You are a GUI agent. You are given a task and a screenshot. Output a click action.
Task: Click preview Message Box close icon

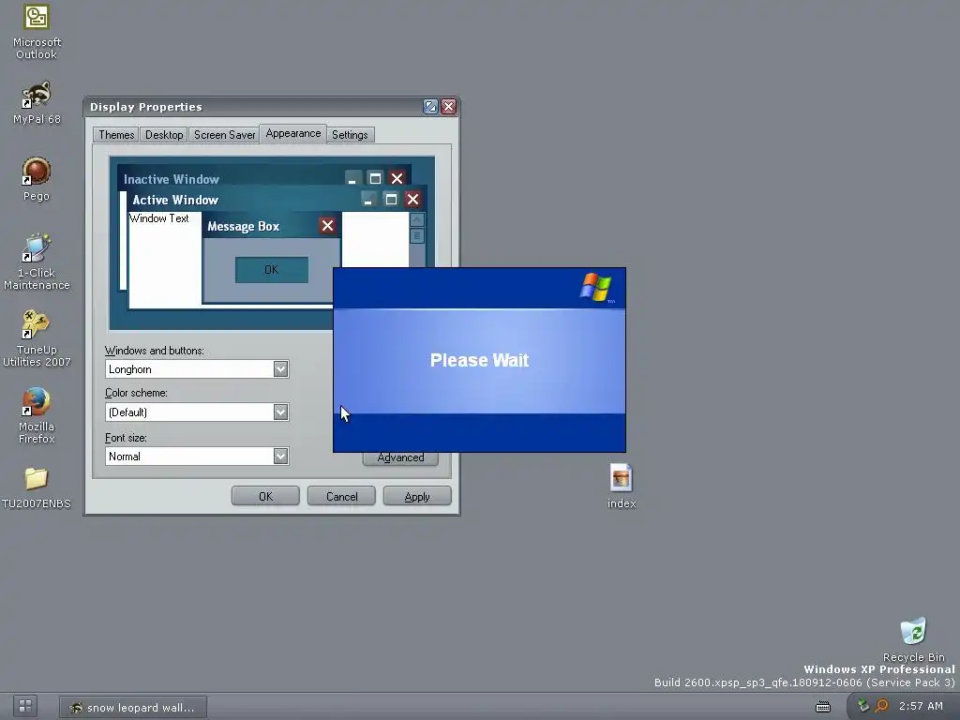pyautogui.click(x=327, y=226)
